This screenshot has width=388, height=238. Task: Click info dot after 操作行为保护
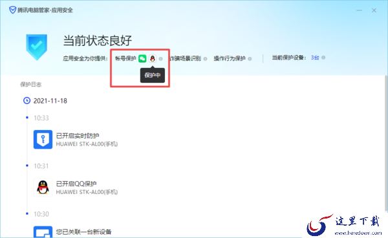[250, 59]
